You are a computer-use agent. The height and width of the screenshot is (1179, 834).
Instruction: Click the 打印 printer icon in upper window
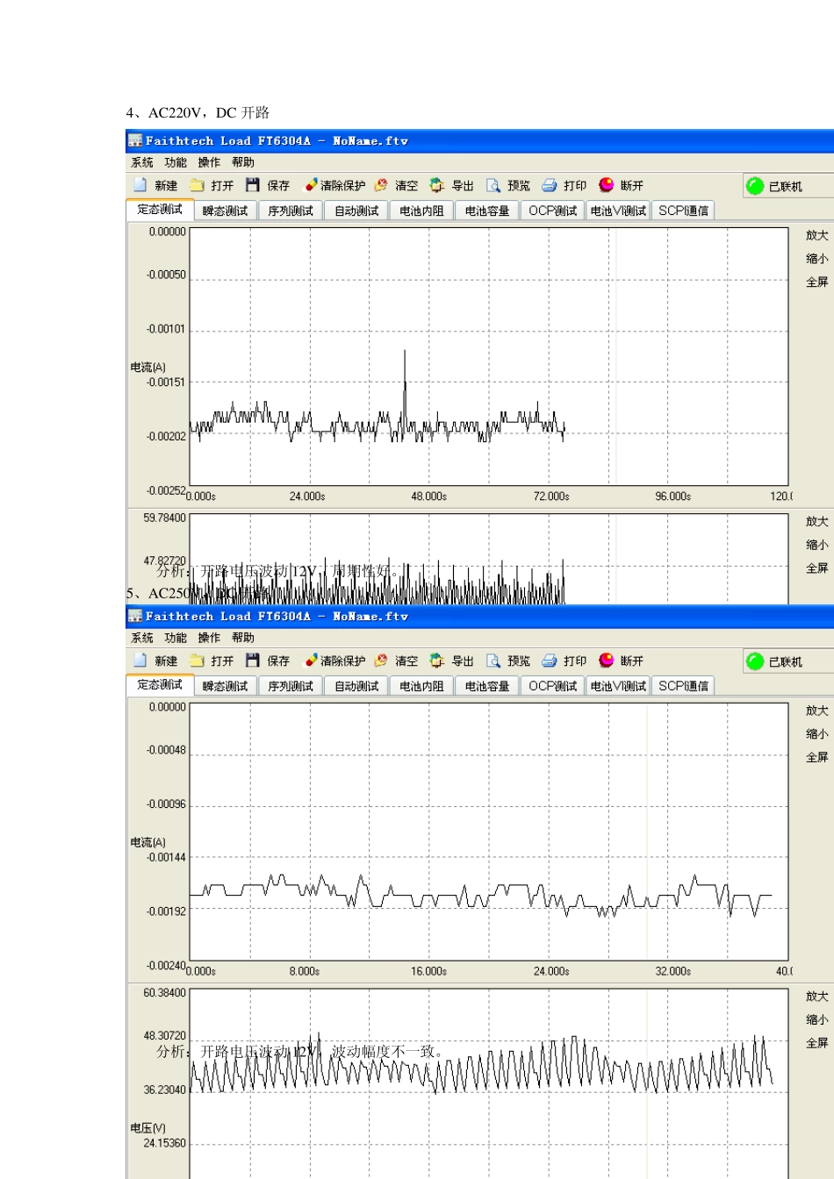pos(550,185)
